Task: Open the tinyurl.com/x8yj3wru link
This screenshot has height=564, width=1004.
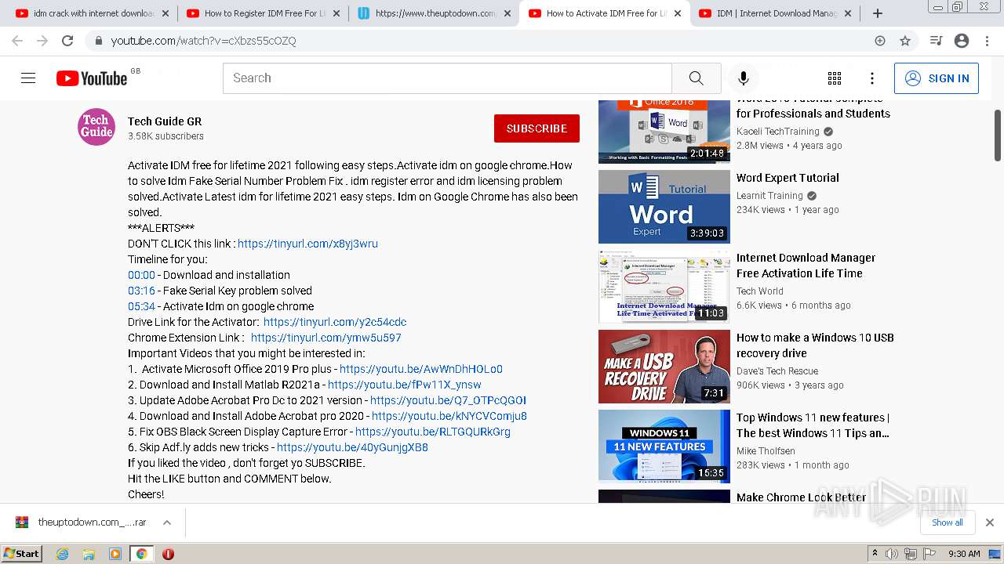Action: point(307,244)
